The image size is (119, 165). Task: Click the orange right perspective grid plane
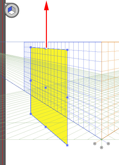[110, 91]
